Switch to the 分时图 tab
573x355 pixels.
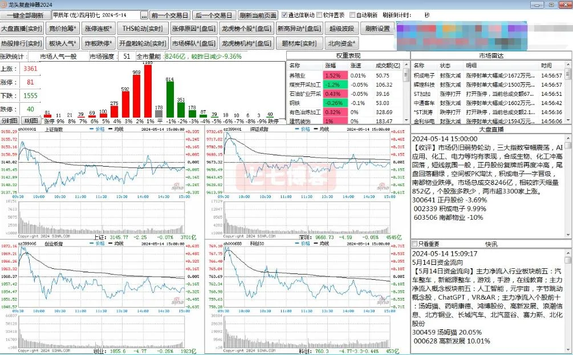(9, 121)
